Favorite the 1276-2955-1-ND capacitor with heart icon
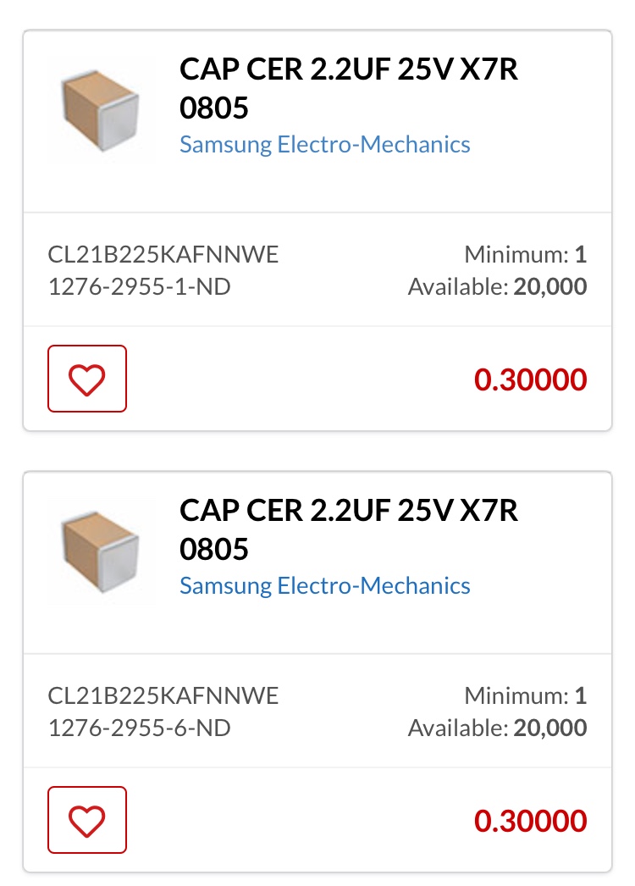The height and width of the screenshot is (886, 635). (87, 379)
